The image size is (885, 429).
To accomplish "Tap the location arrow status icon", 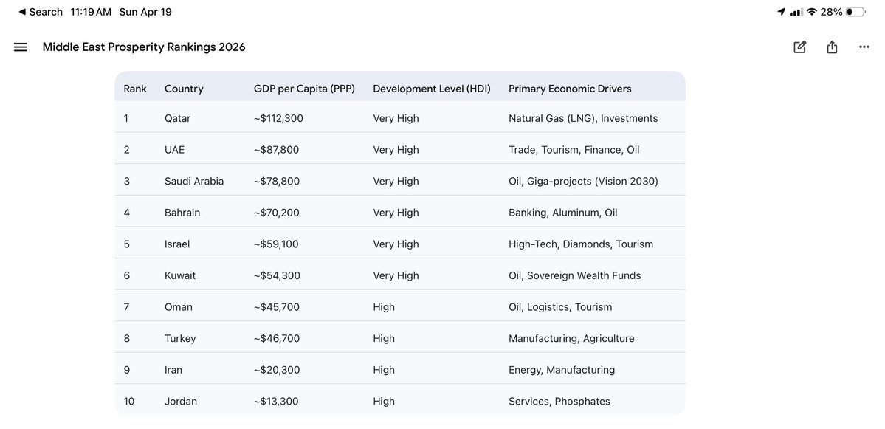I will [x=781, y=12].
